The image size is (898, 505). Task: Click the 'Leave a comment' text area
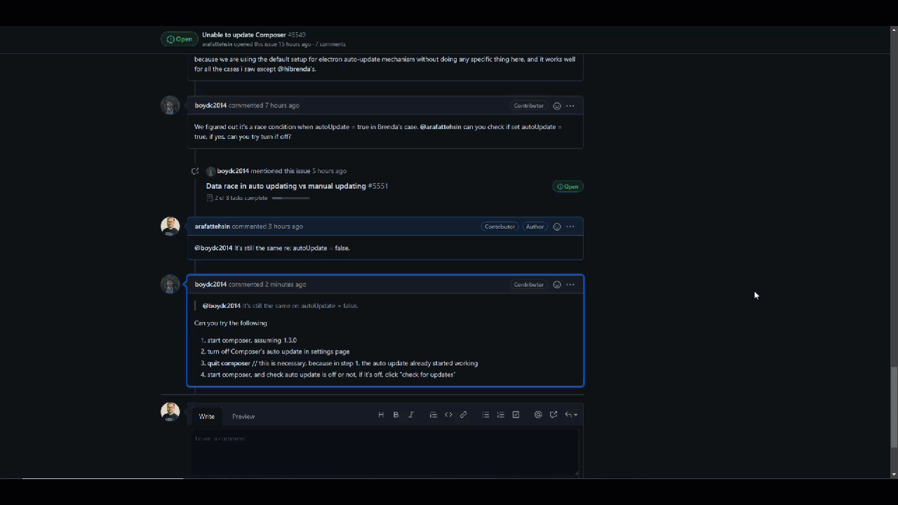[385, 452]
